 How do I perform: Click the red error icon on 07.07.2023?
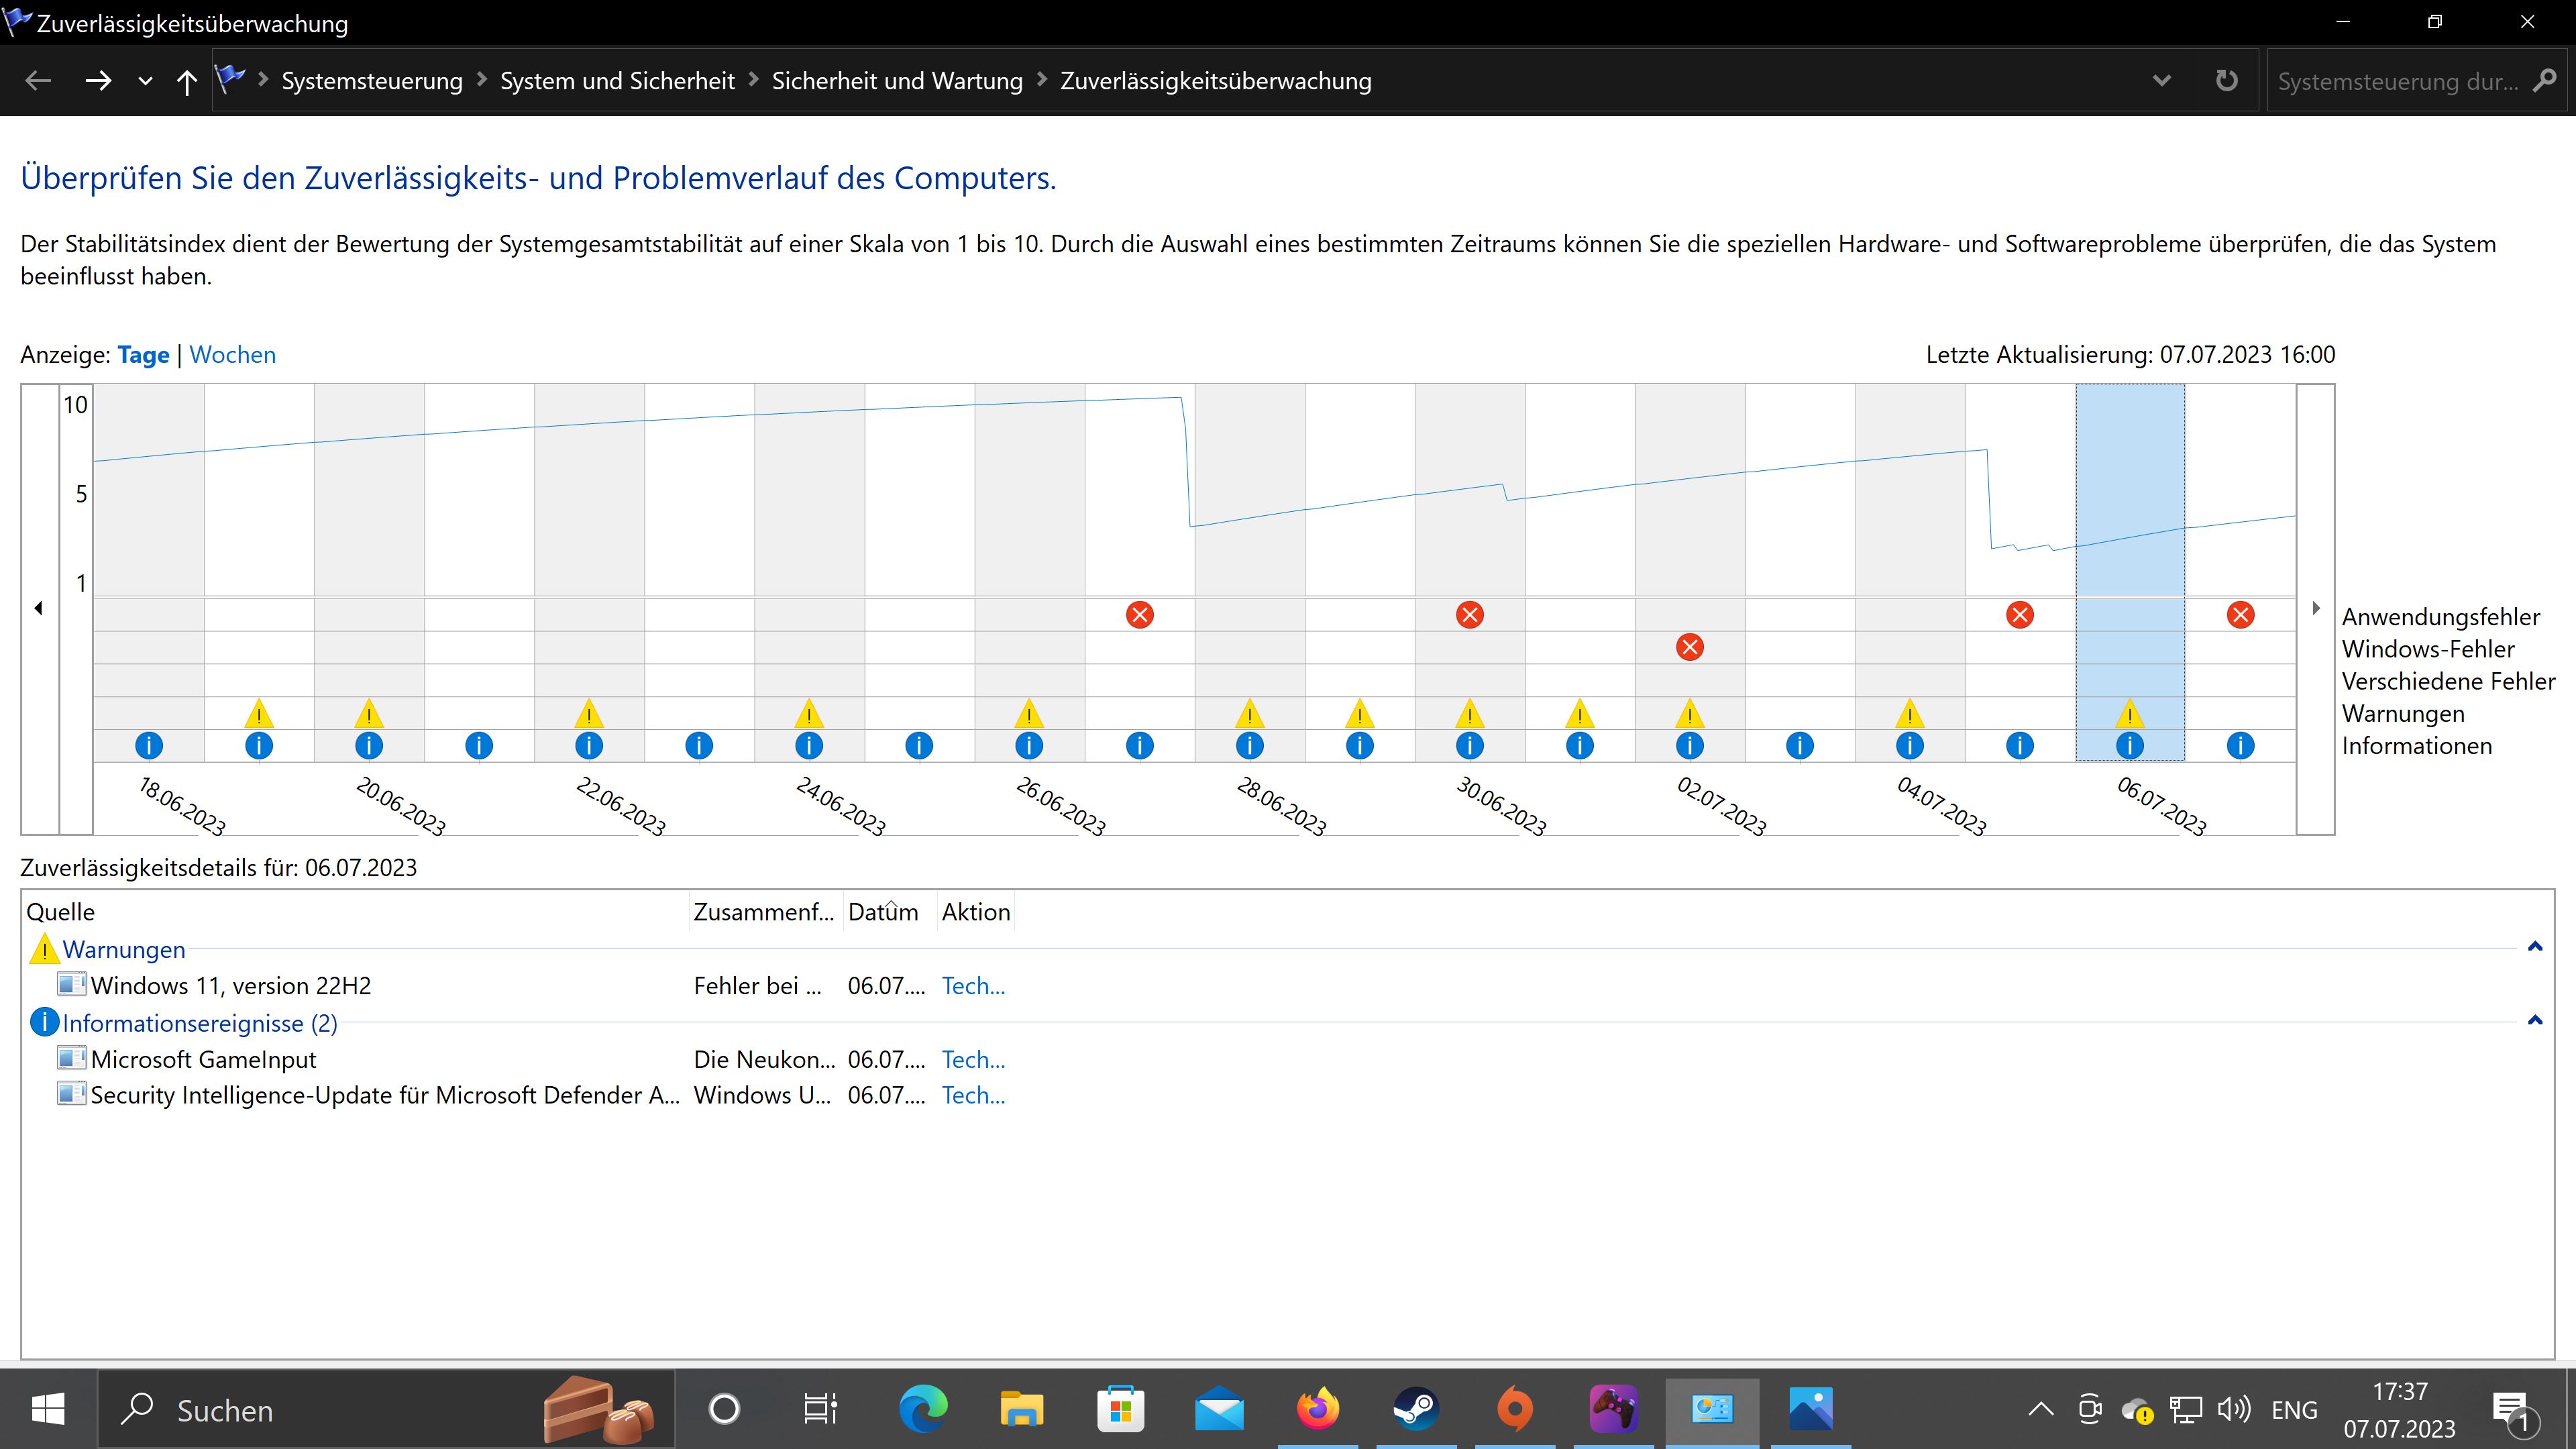click(x=2240, y=615)
